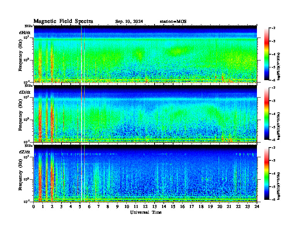Click the "4" hour tick label
The height and width of the screenshot is (237, 306).
point(71,206)
